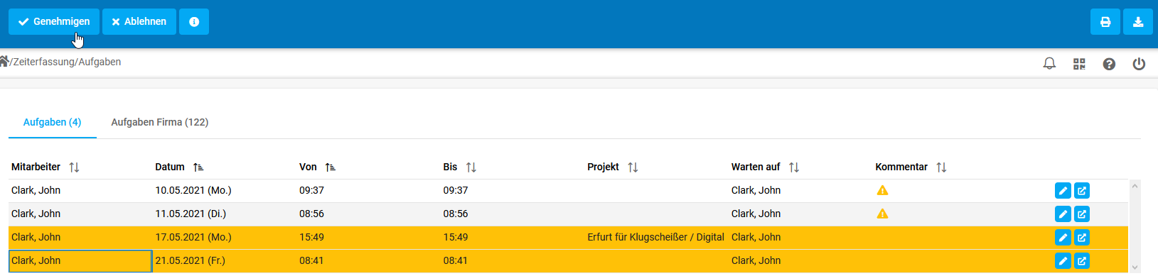Click warning icon in 10.05.2021 row
The height and width of the screenshot is (276, 1158).
coord(882,190)
